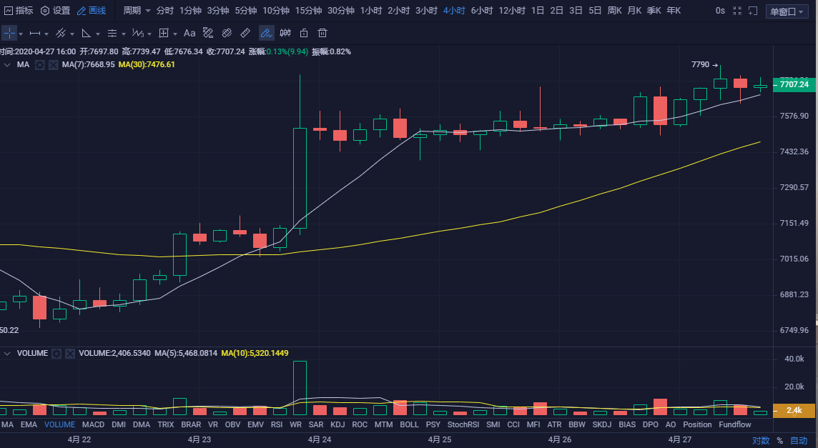The width and height of the screenshot is (818, 448).
Task: Click the 设置 settings button
Action: click(x=55, y=11)
